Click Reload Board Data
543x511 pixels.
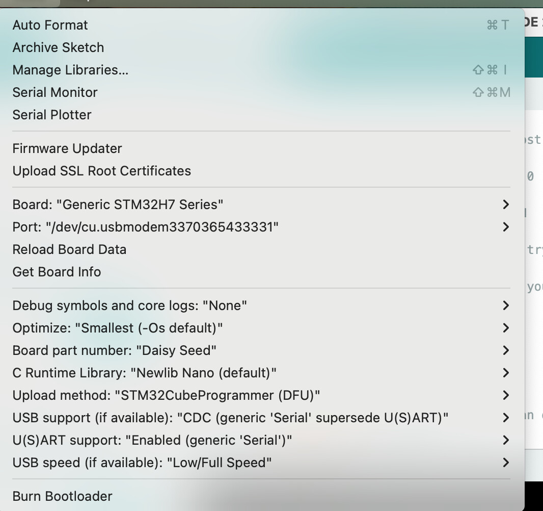(x=69, y=249)
